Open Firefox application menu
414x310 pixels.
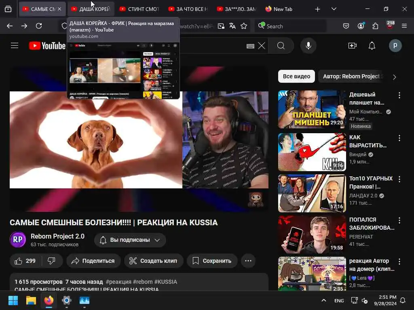pos(404,26)
